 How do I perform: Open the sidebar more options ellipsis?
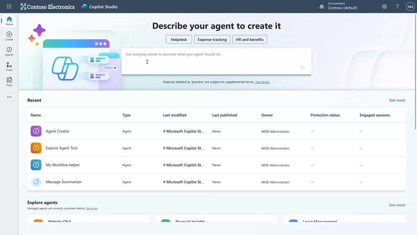click(x=9, y=97)
